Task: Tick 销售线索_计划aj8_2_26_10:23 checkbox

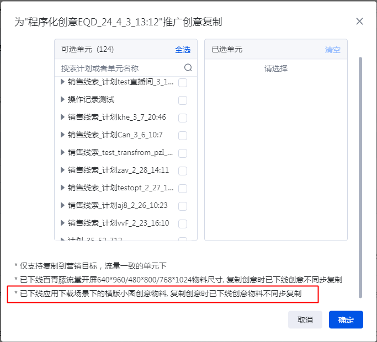Action: coord(183,206)
